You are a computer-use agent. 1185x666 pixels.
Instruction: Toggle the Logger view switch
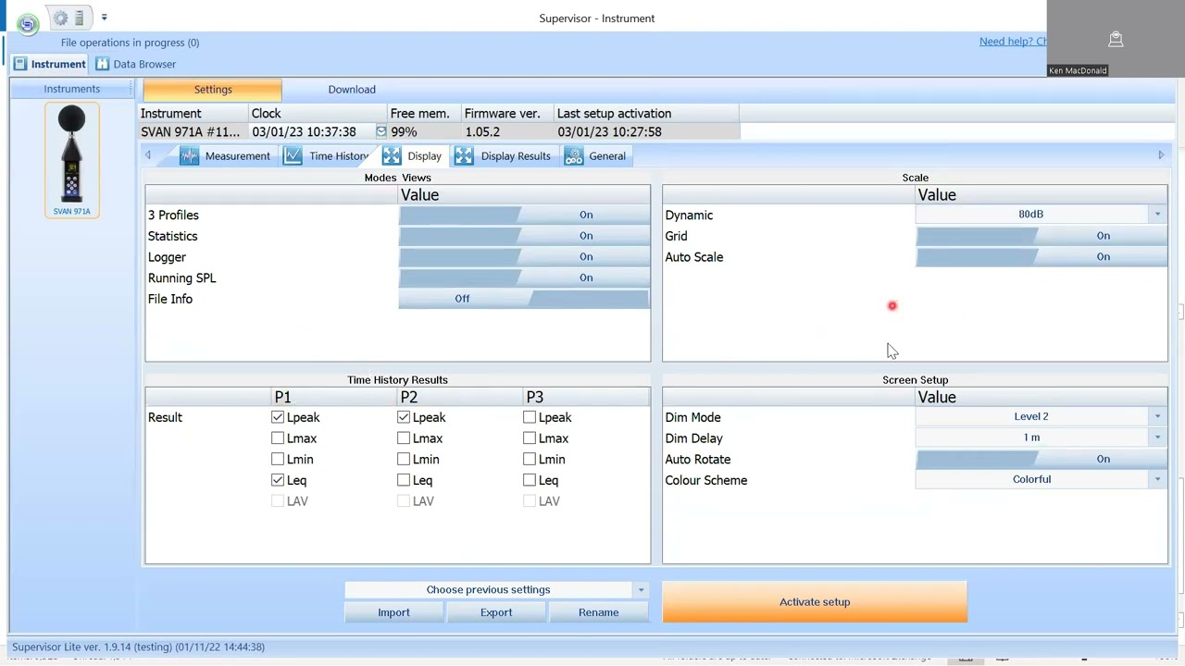(524, 257)
